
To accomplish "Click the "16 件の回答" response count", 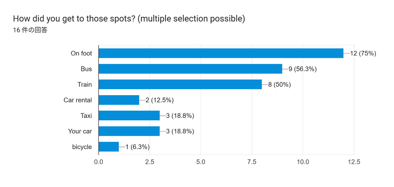I will (30, 30).
